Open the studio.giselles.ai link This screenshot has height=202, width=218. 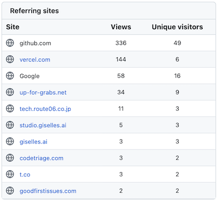click(43, 126)
